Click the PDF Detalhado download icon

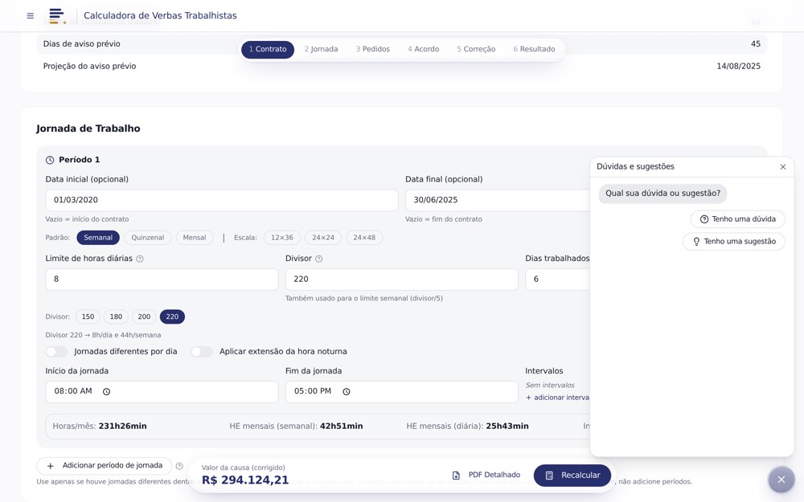click(457, 475)
